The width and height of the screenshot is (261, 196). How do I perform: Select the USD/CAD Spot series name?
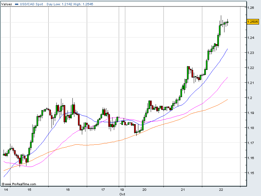click(31, 4)
